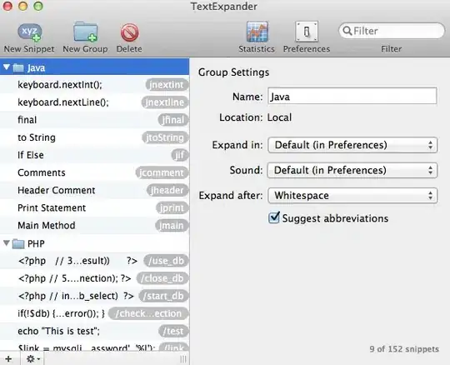Click the yellow minimize window button
The height and width of the screenshot is (365, 450).
click(x=23, y=6)
